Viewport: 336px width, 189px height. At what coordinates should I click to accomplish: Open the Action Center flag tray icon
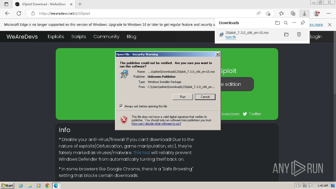(x=311, y=186)
